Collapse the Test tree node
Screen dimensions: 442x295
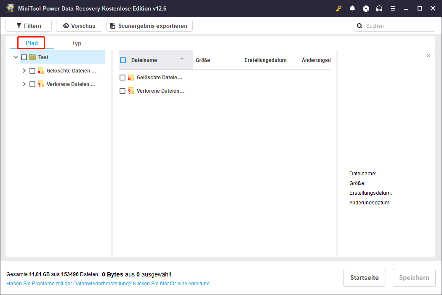click(x=16, y=57)
